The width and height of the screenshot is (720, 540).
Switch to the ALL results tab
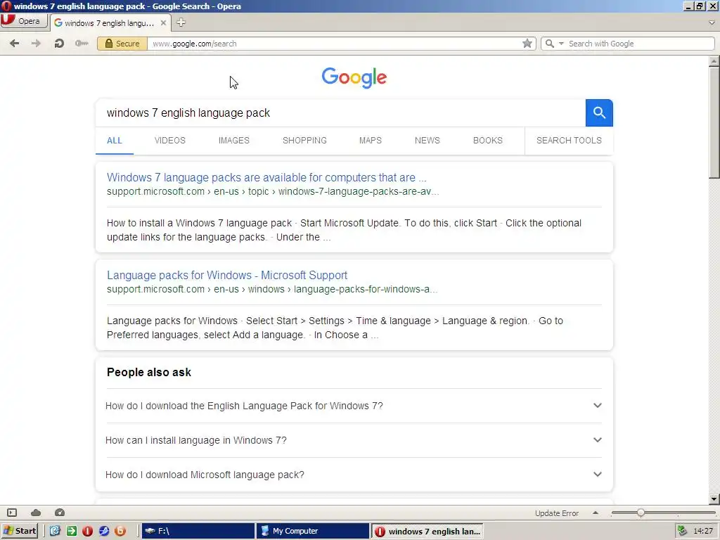115,141
